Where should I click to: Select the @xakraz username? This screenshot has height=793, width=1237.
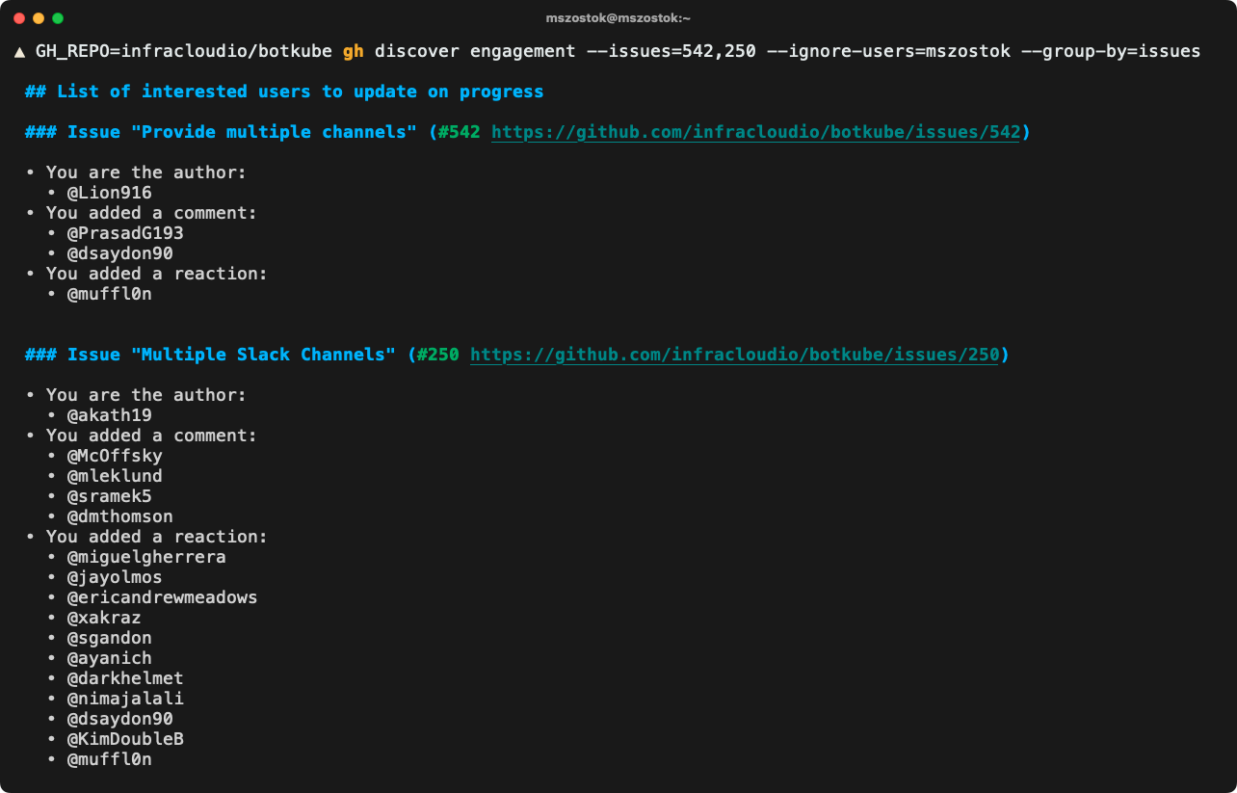(104, 618)
